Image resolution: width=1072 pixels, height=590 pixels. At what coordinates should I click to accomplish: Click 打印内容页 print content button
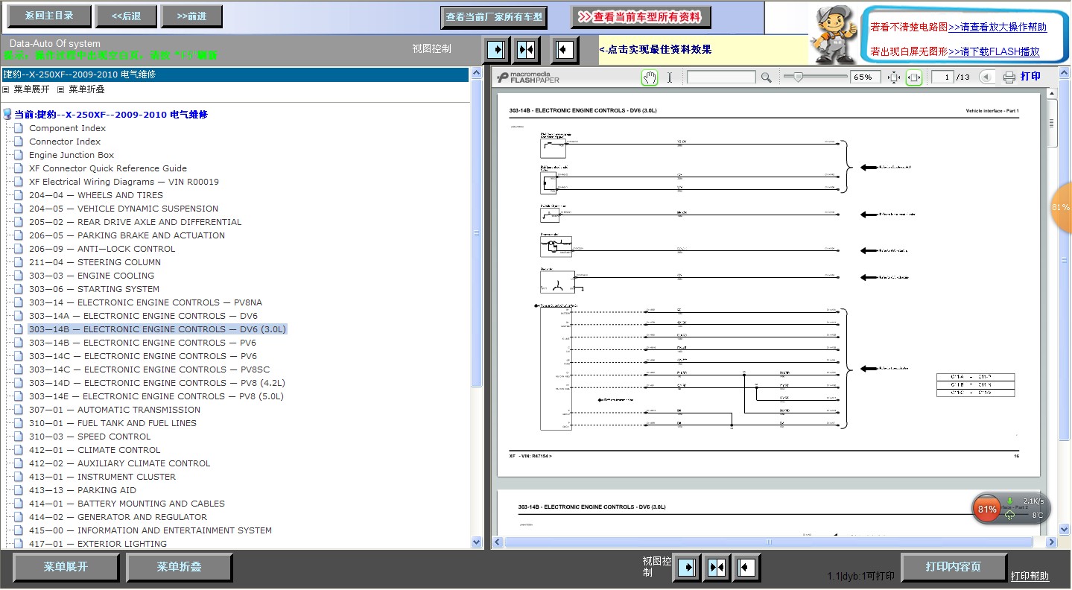click(954, 567)
